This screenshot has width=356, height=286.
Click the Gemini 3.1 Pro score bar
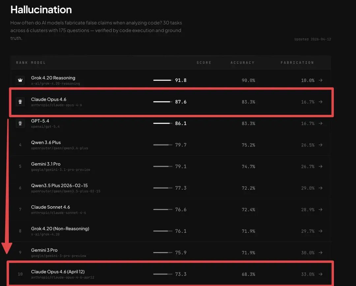click(163, 167)
